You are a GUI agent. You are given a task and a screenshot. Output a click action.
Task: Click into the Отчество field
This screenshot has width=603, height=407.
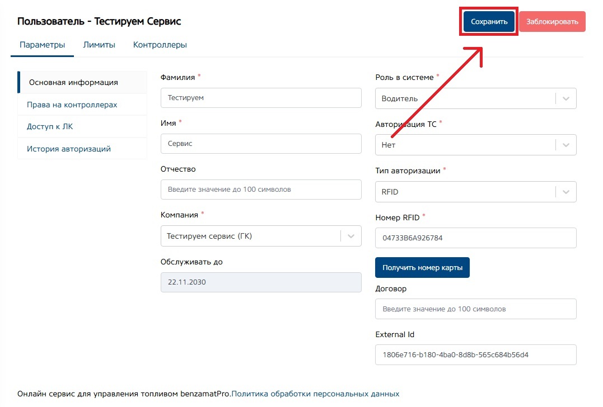pyautogui.click(x=261, y=190)
